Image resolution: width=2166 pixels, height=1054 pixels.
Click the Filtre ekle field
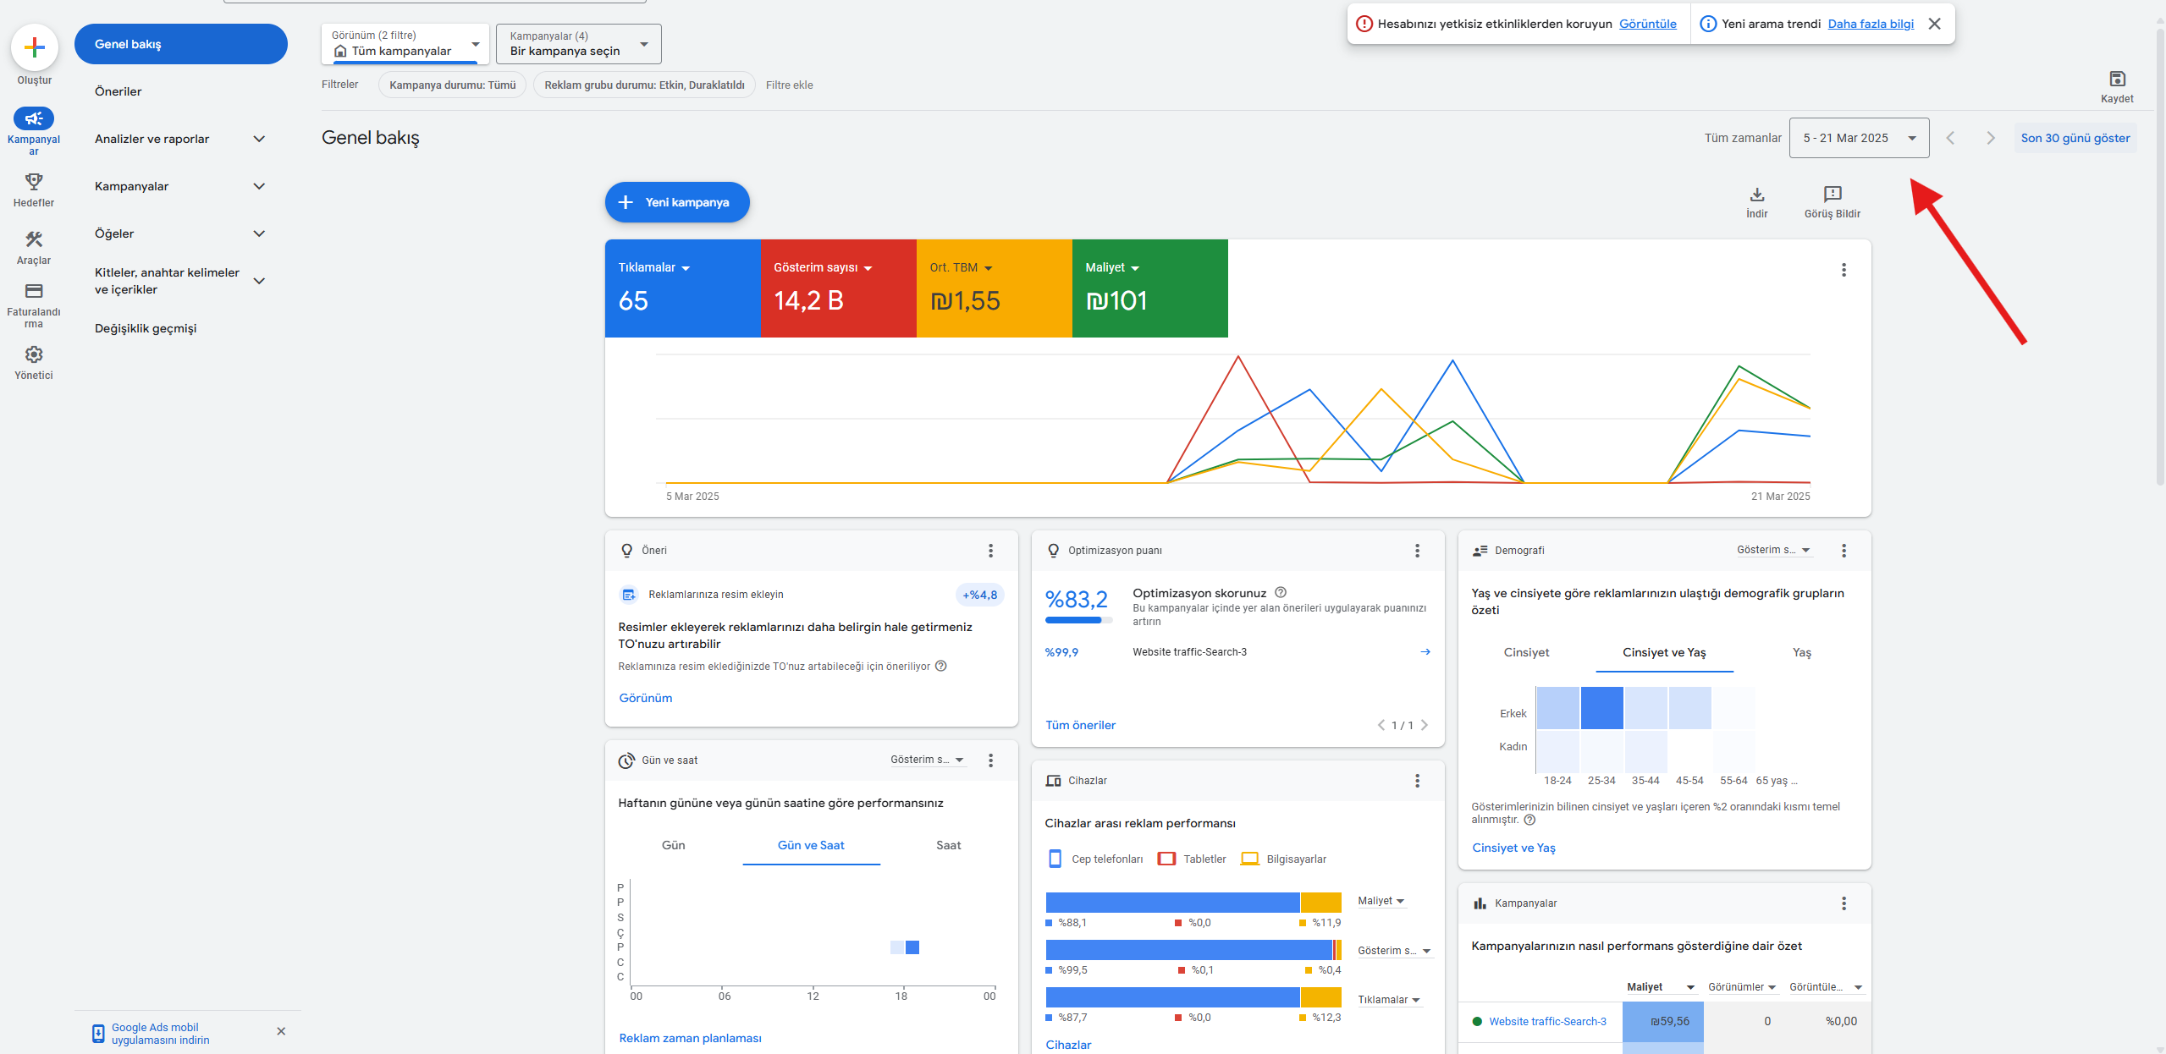pyautogui.click(x=789, y=85)
